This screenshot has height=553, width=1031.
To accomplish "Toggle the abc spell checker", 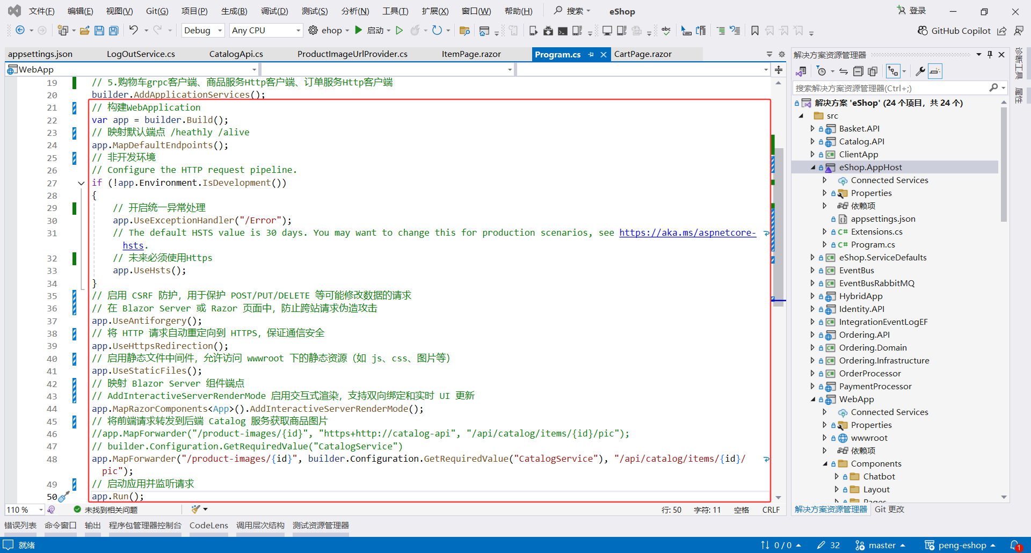I will tap(665, 31).
